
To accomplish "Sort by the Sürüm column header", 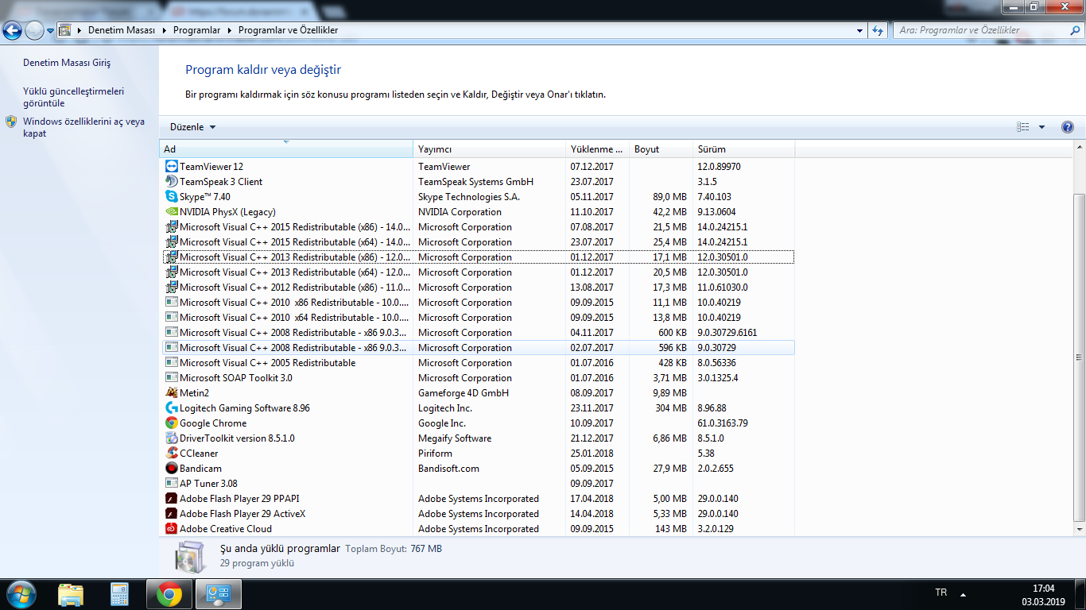I will [744, 149].
